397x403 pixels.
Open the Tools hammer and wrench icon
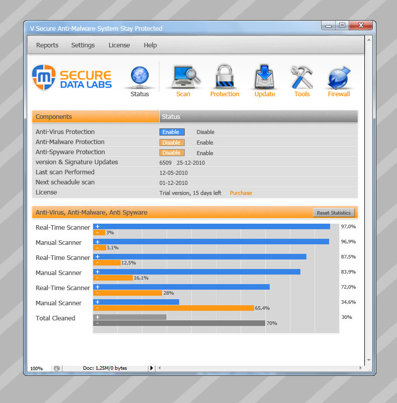302,77
